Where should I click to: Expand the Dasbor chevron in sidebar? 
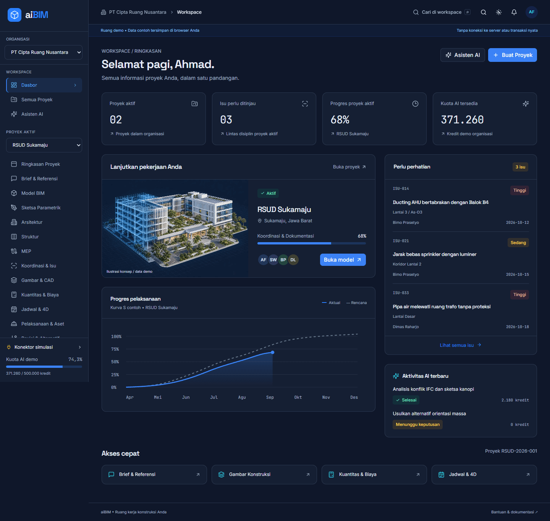point(75,85)
